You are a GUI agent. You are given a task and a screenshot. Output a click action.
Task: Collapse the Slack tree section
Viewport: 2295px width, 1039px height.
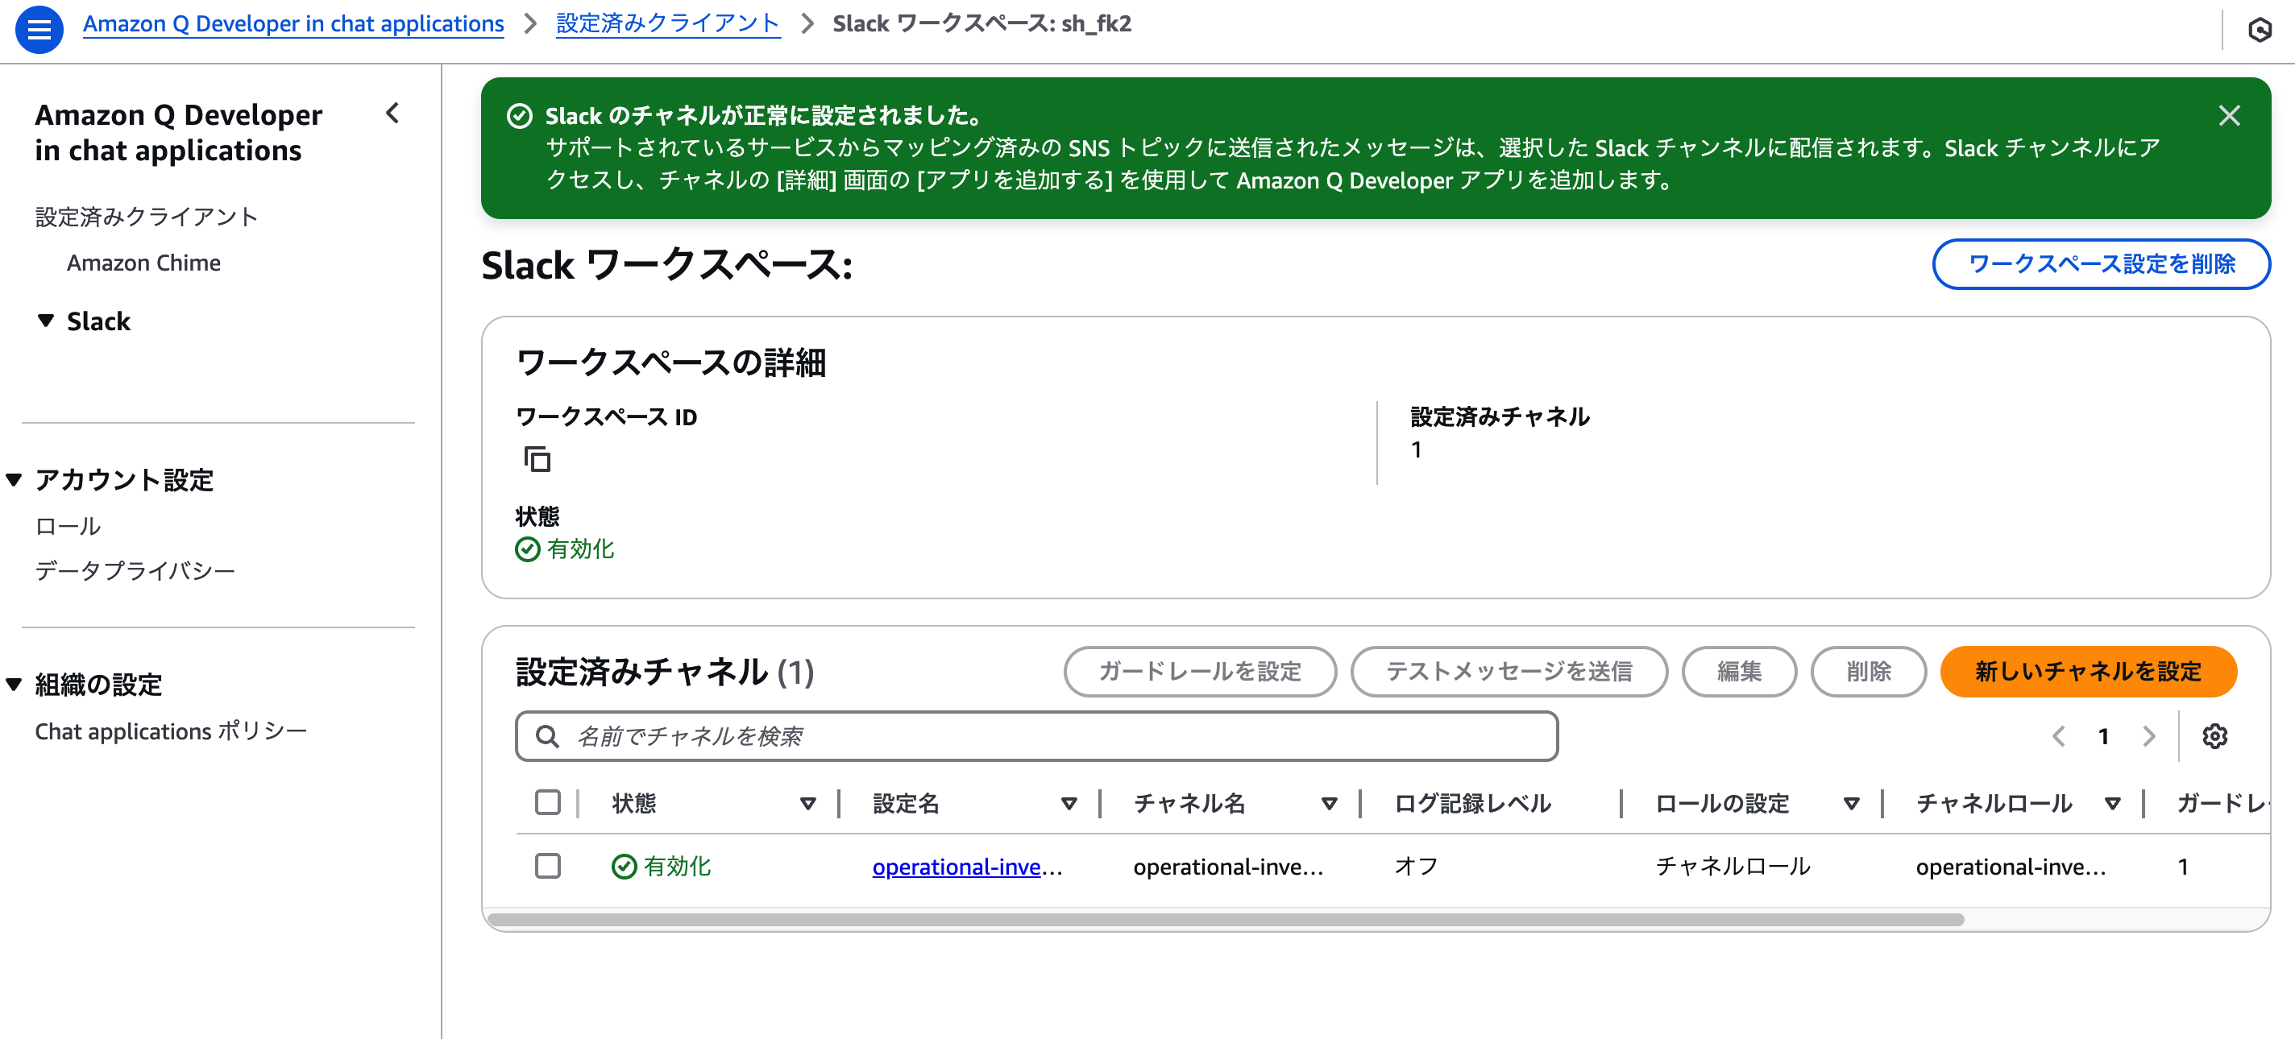[x=45, y=321]
